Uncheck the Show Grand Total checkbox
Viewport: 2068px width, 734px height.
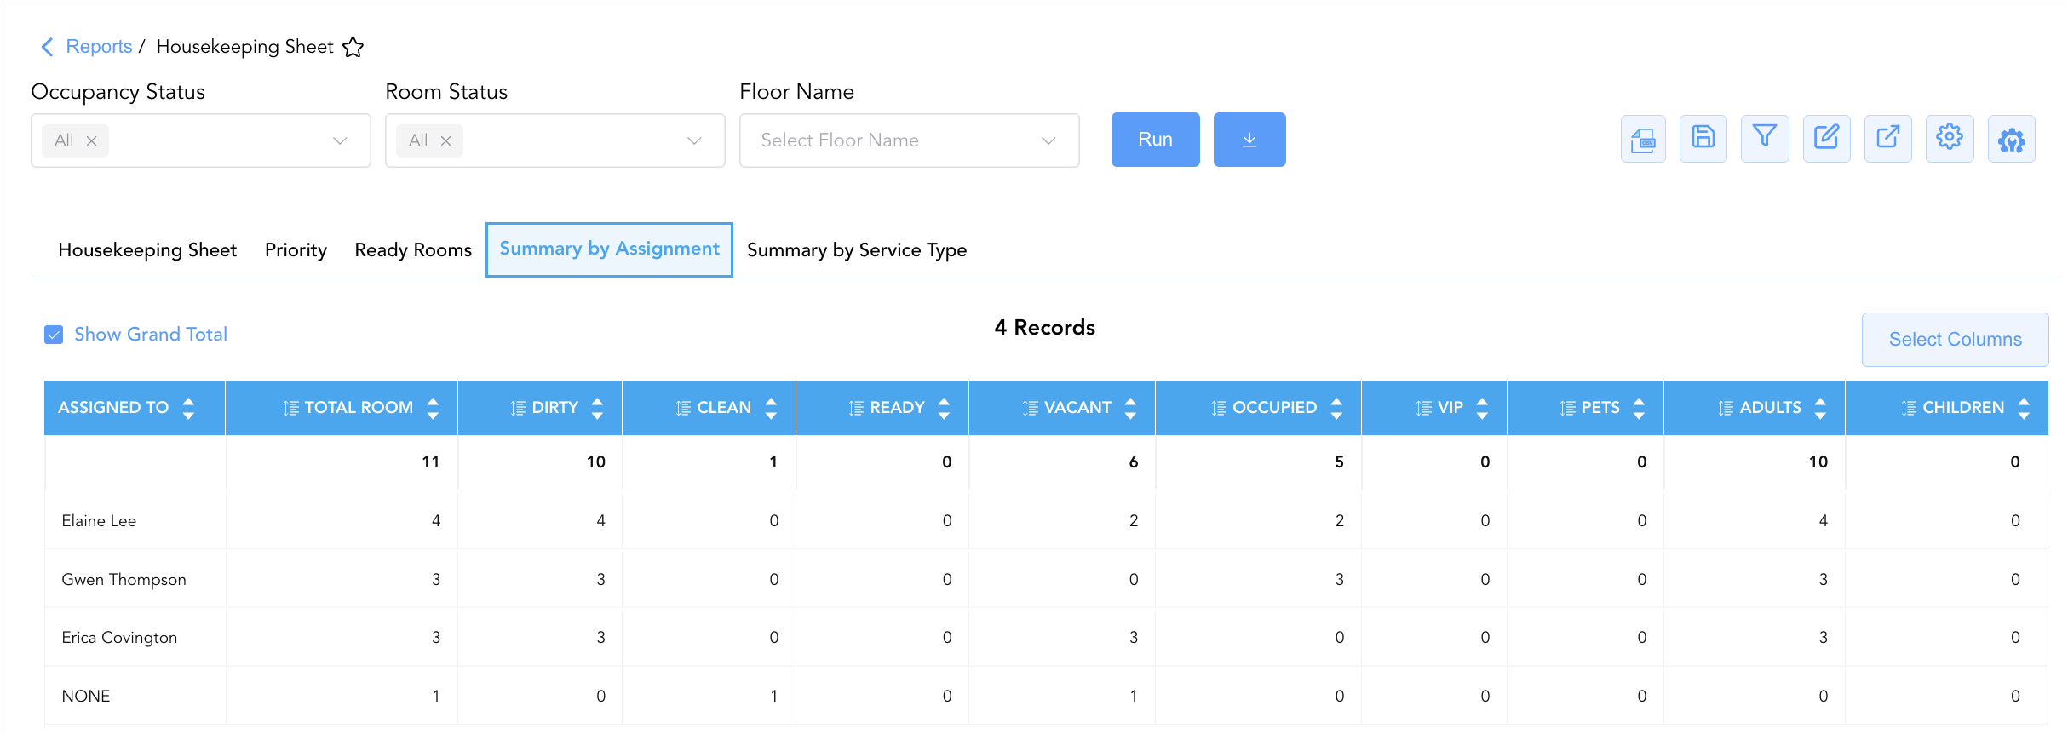(54, 335)
